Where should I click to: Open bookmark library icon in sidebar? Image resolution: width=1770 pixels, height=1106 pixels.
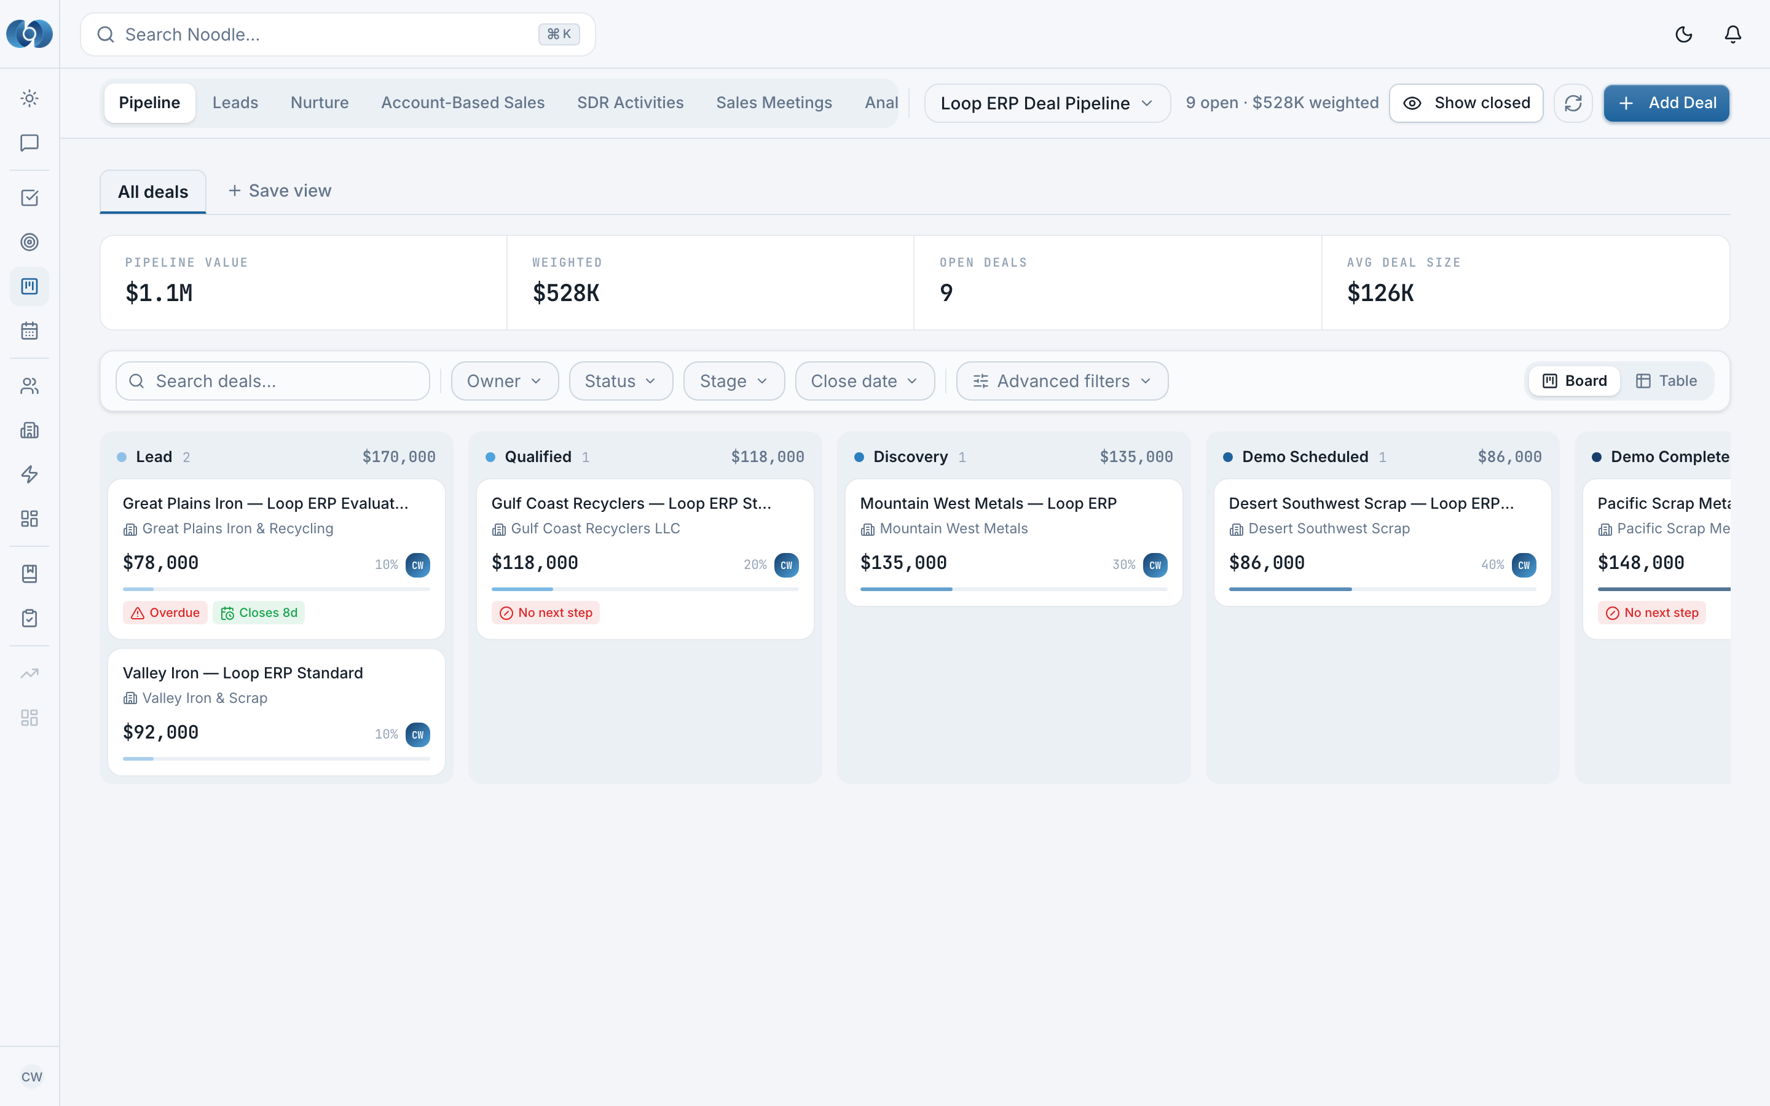[x=29, y=573]
